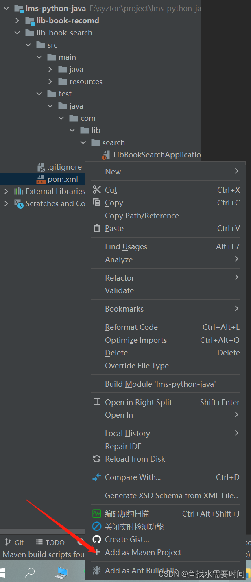Click the Scratches and Consoles icon
The width and height of the screenshot is (251, 582).
pos(19,203)
